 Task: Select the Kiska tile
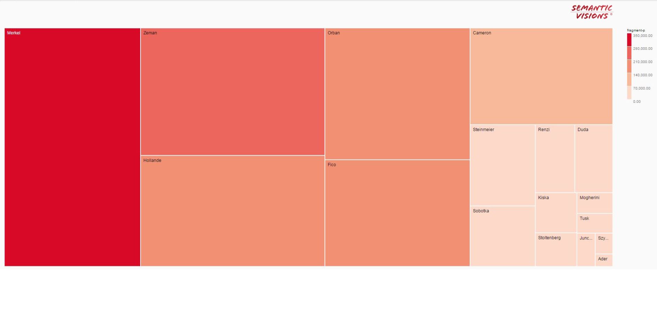tap(556, 213)
